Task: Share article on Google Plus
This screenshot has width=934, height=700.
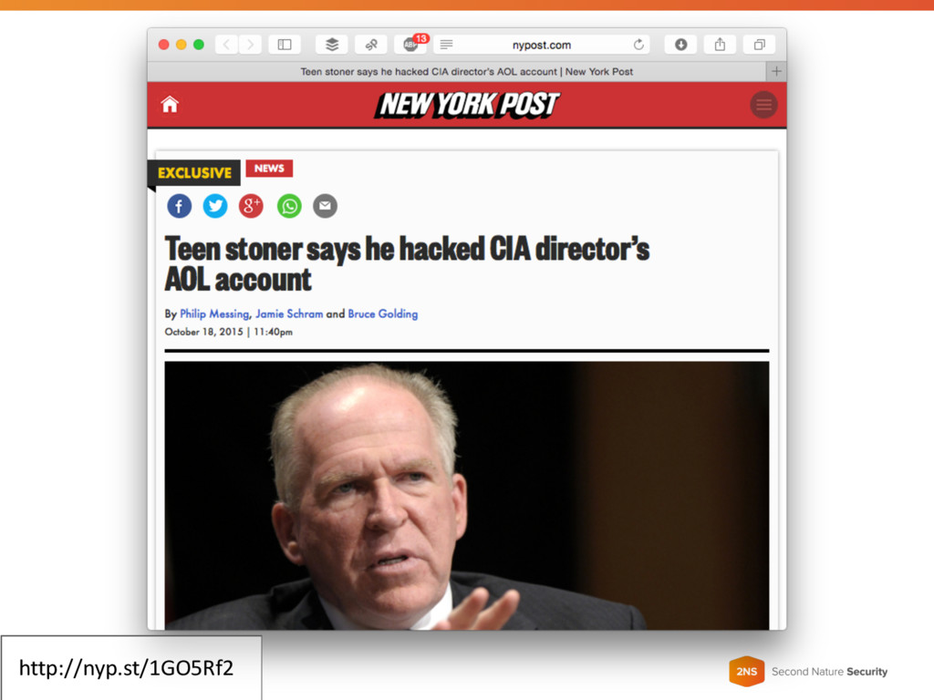Action: tap(251, 206)
